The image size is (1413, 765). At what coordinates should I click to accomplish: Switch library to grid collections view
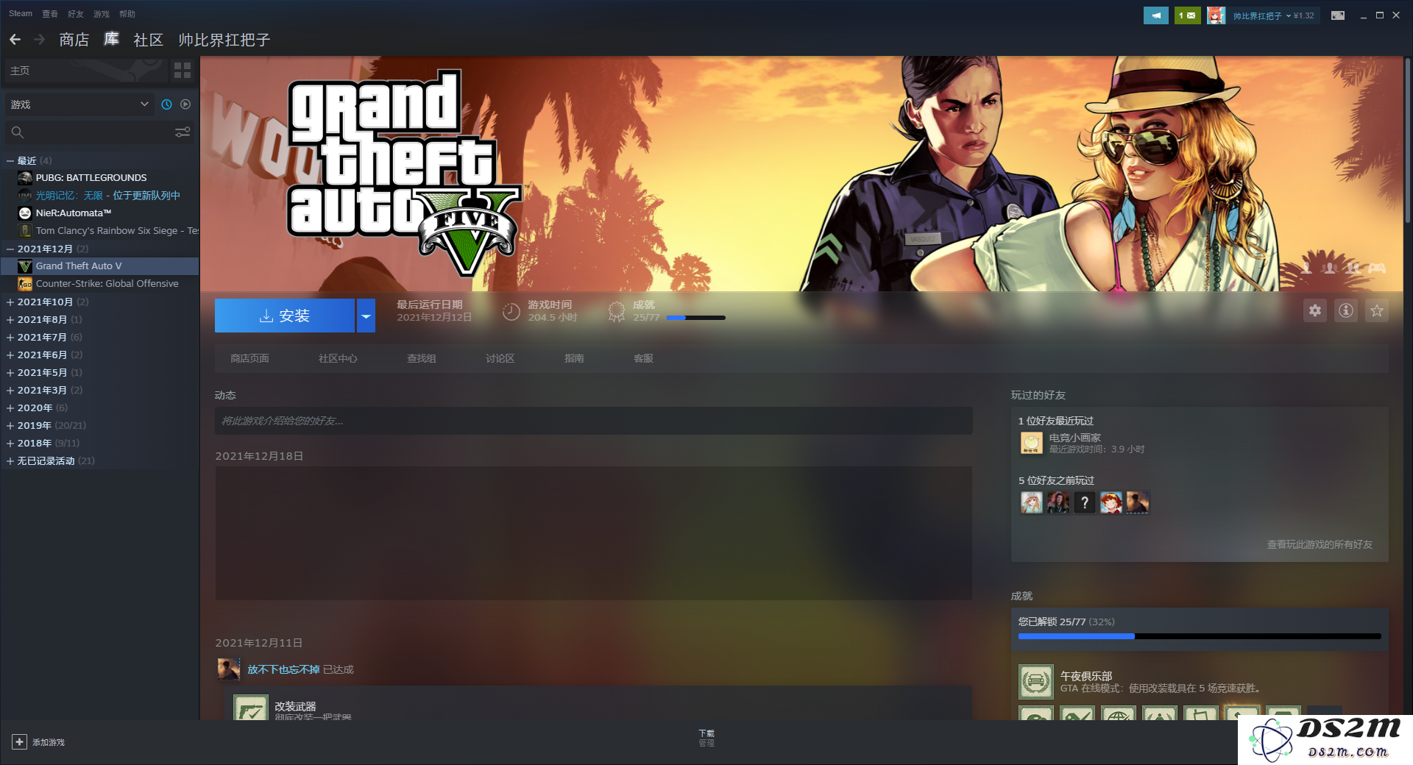[183, 71]
